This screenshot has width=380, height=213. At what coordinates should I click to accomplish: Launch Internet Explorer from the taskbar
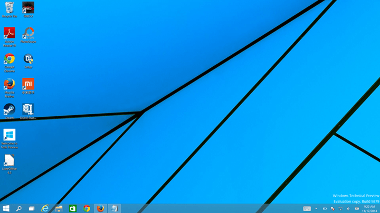pos(45,208)
